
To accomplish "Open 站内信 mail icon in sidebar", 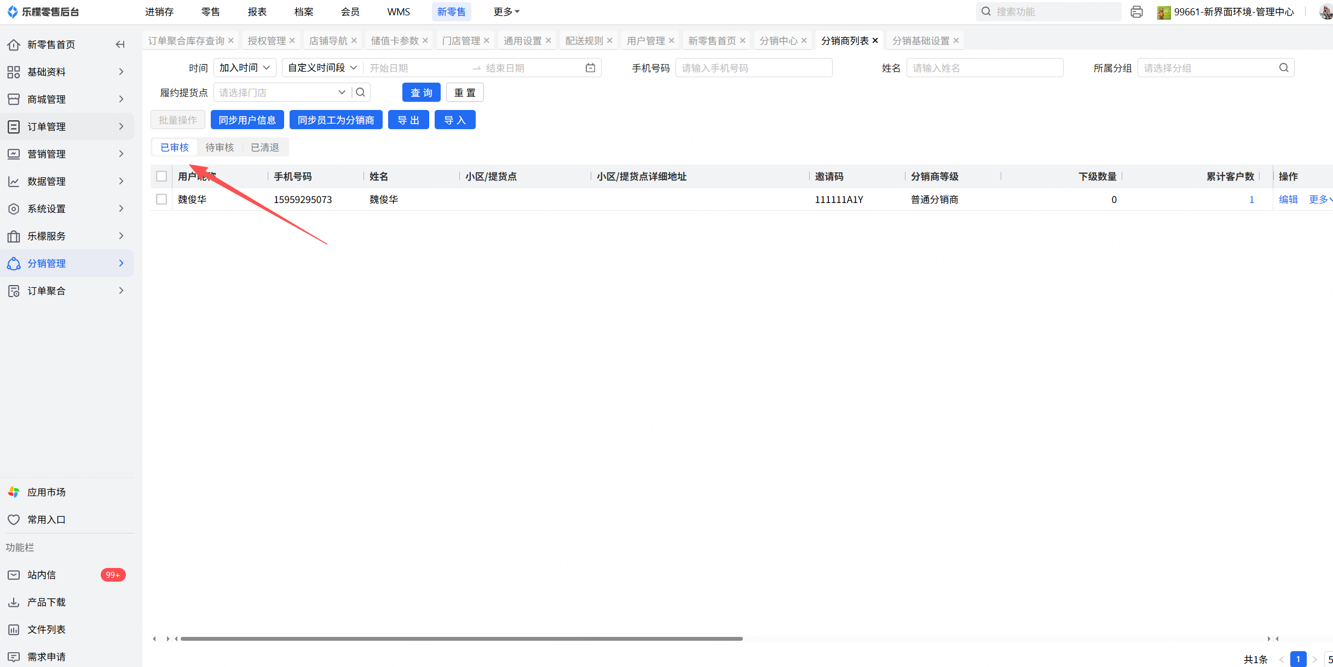I will [x=14, y=575].
